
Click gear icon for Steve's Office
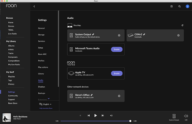[119, 96]
